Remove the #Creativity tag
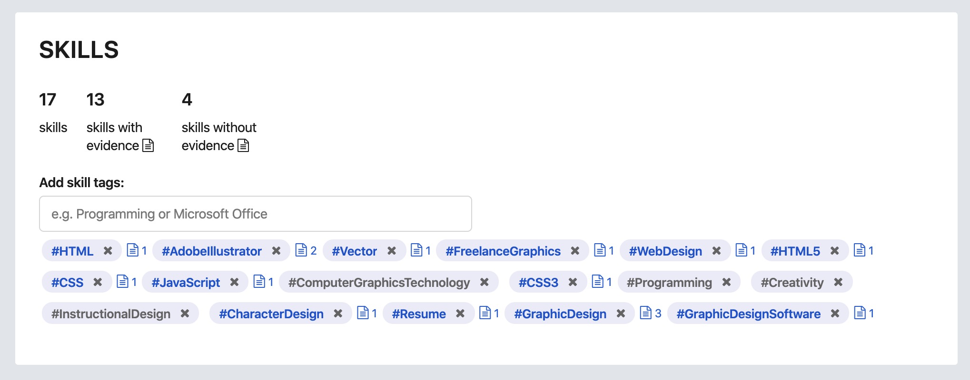This screenshot has width=970, height=380. click(x=838, y=282)
